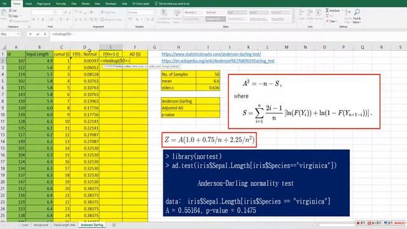
Task: Click the Paste clipboard icon
Action: click(4, 13)
